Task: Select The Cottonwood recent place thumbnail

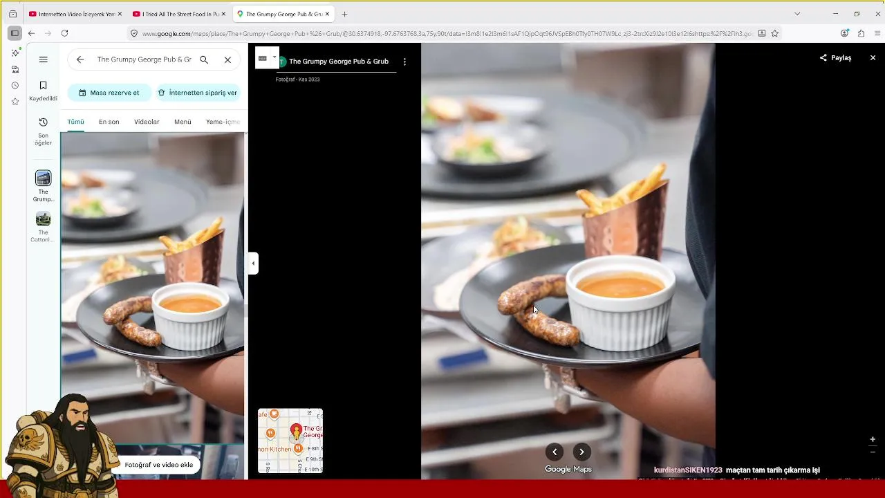Action: tap(43, 219)
